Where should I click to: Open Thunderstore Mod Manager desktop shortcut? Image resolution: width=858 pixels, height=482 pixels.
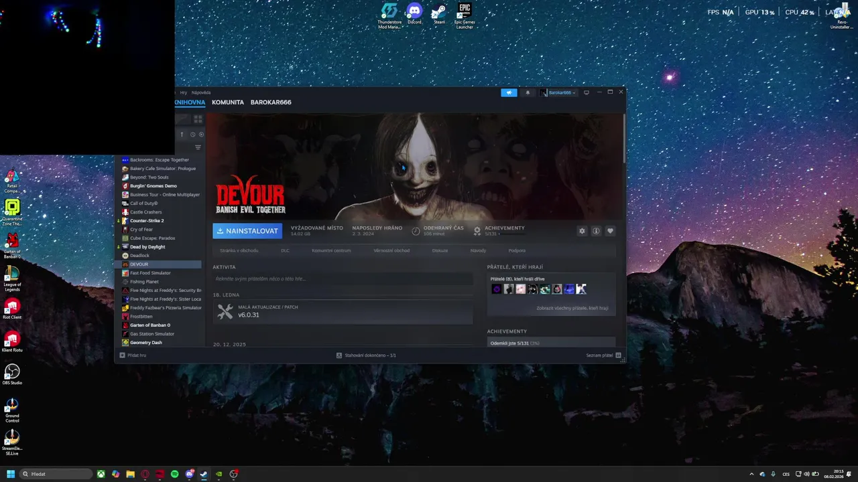[x=389, y=16]
